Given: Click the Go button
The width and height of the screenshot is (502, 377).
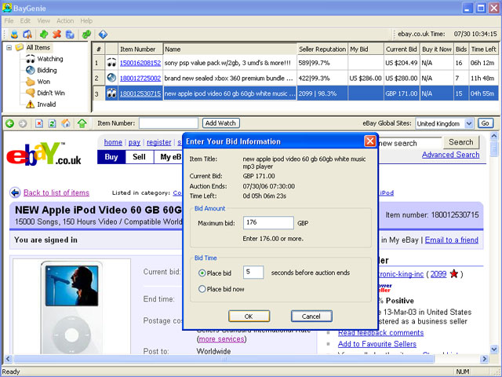Looking at the screenshot, I should pos(486,123).
